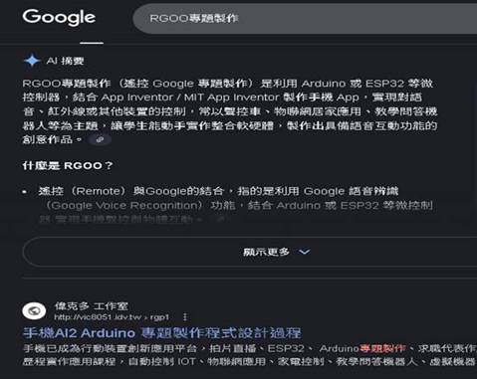Open the three-dot menu beside vic8051 URL
The width and height of the screenshot is (477, 379).
point(185,317)
